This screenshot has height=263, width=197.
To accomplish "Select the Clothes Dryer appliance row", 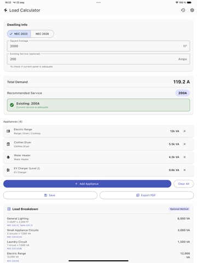I will pos(99,144).
